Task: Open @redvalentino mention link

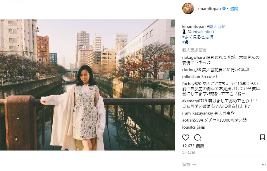Action: [x=201, y=32]
